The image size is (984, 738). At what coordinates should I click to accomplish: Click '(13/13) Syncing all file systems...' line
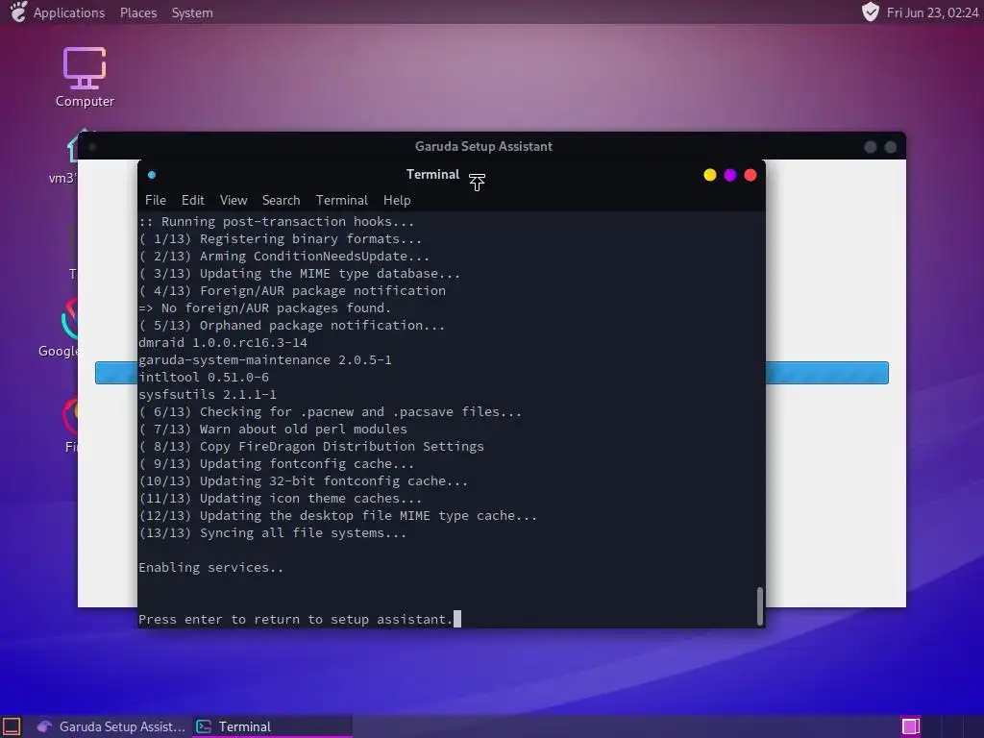point(272,532)
